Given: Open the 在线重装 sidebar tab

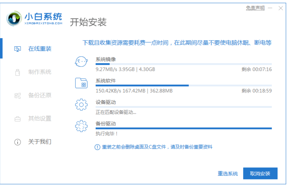Looking at the screenshot, I should (40, 49).
